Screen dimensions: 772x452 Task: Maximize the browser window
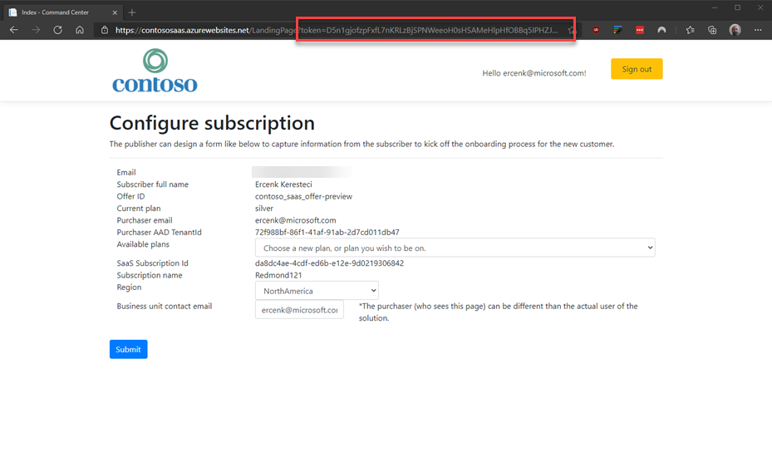(x=738, y=7)
